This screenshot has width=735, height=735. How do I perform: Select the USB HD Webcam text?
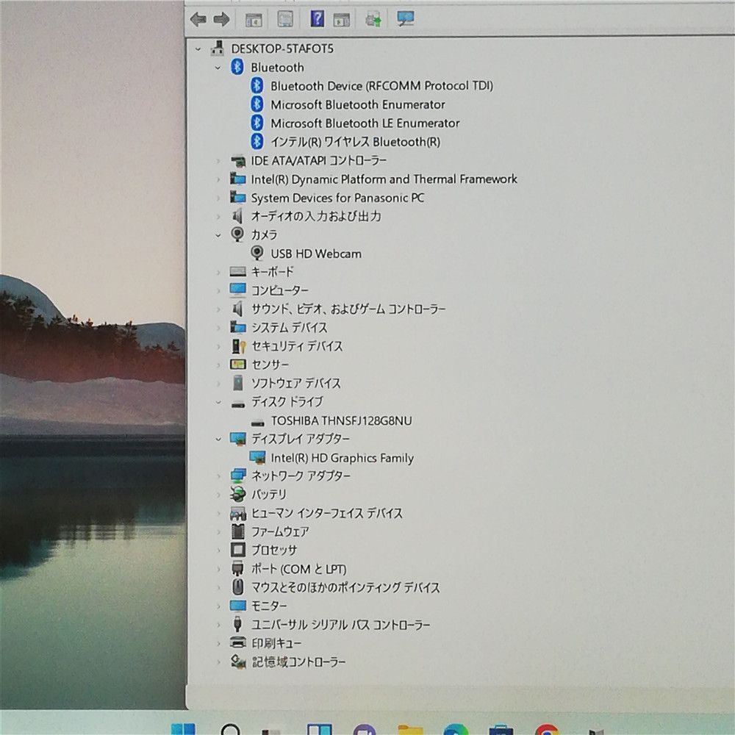click(316, 254)
